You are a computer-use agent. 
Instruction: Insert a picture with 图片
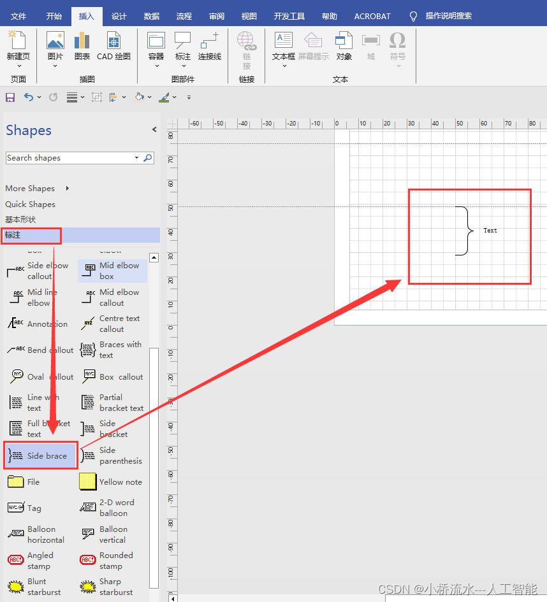[x=55, y=45]
